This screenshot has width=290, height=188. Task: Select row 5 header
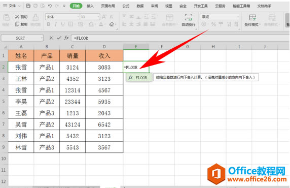[x=4, y=102]
